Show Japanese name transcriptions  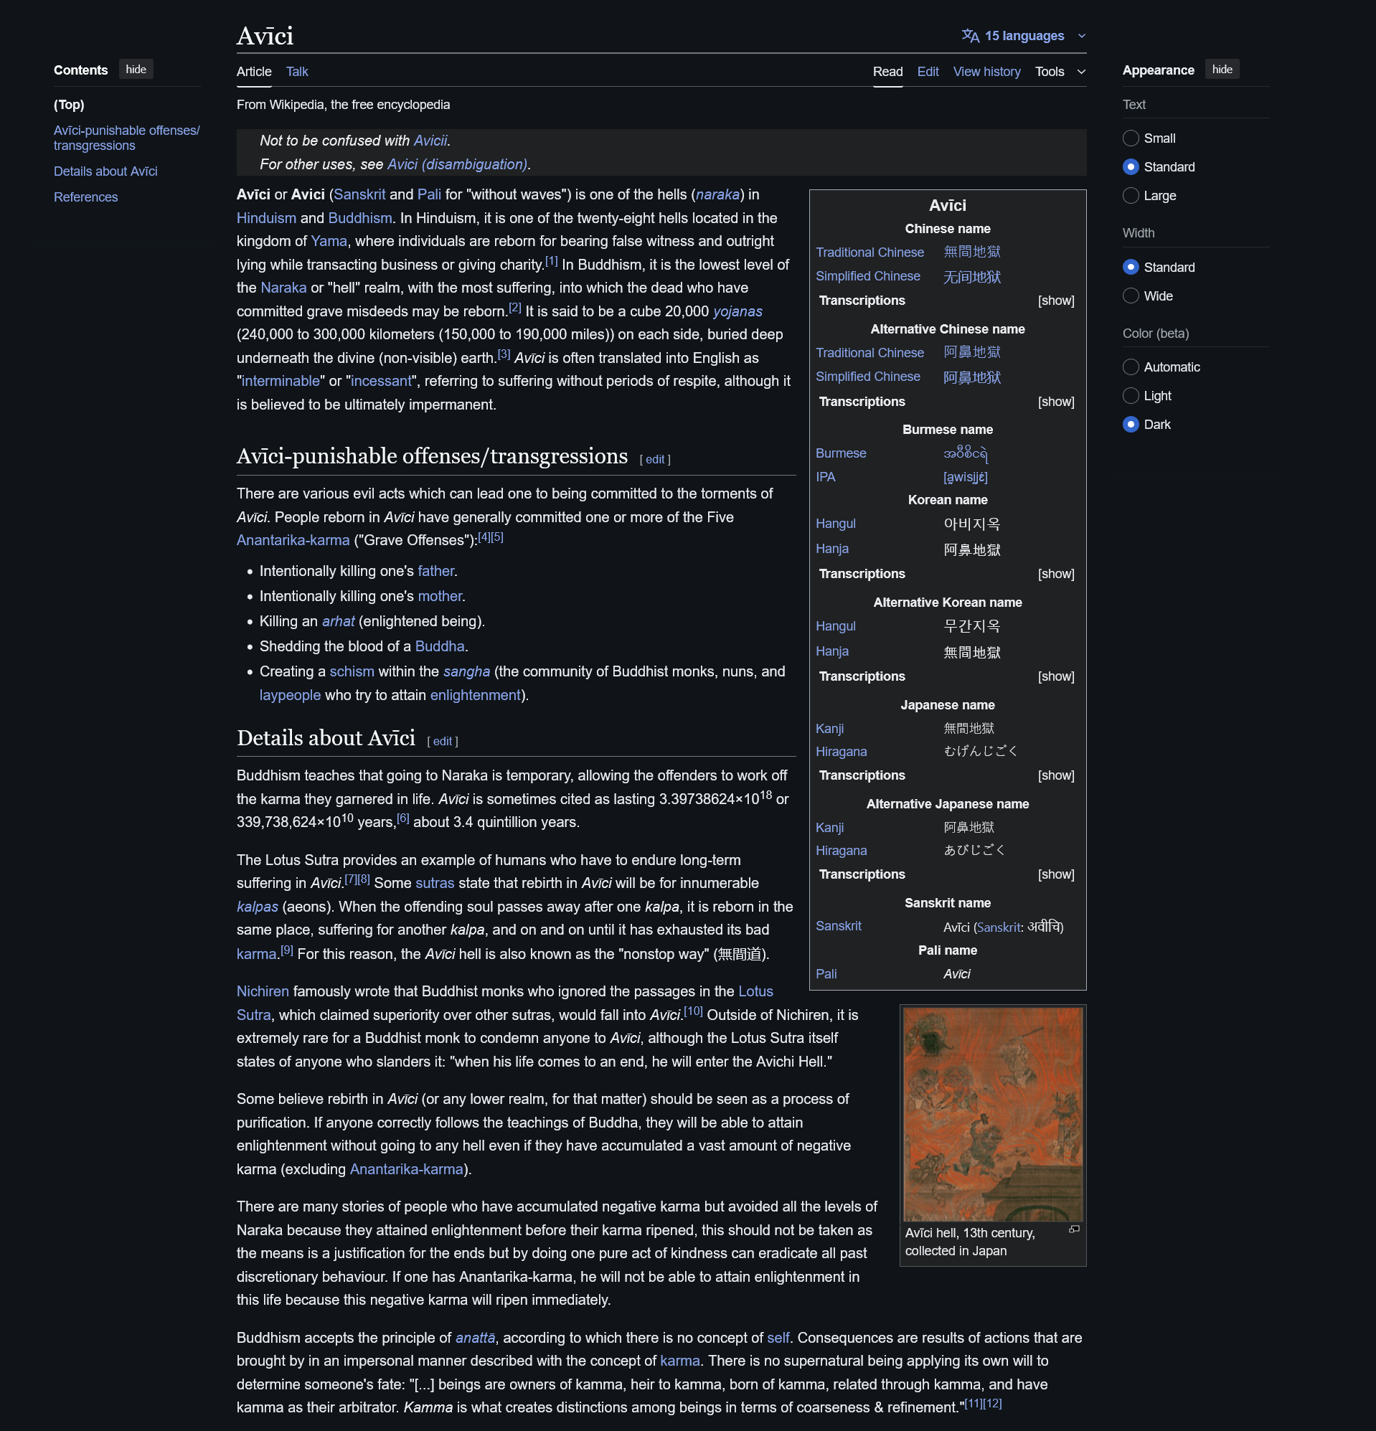1056,775
